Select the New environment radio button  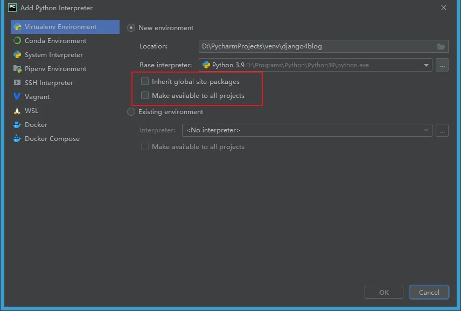131,28
